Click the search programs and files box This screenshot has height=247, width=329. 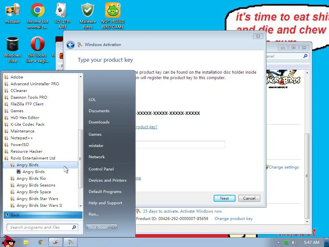[x=42, y=227]
